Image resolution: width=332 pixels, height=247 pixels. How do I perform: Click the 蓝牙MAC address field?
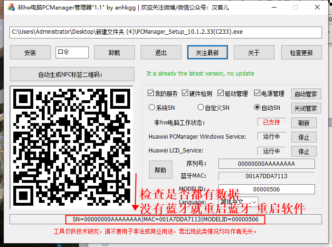click(x=266, y=176)
